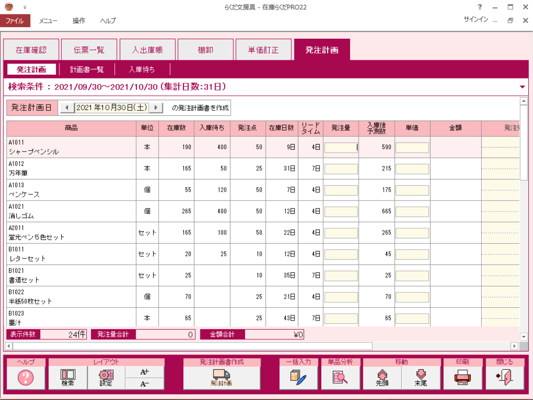Click order quantity field for シャープペンシル
Image resolution: width=533 pixels, height=400 pixels.
(341, 147)
